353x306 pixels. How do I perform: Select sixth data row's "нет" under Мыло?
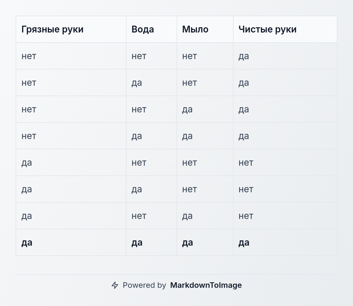189,189
